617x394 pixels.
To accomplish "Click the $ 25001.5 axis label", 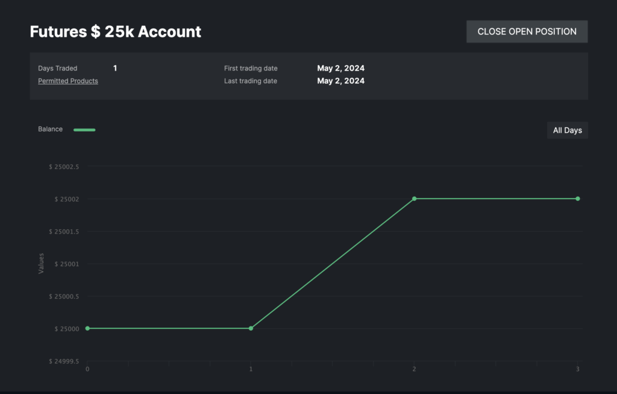I will click(x=64, y=231).
